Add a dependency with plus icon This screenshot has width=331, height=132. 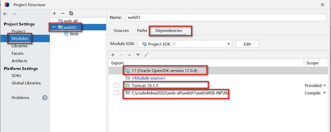pyautogui.click(x=113, y=55)
